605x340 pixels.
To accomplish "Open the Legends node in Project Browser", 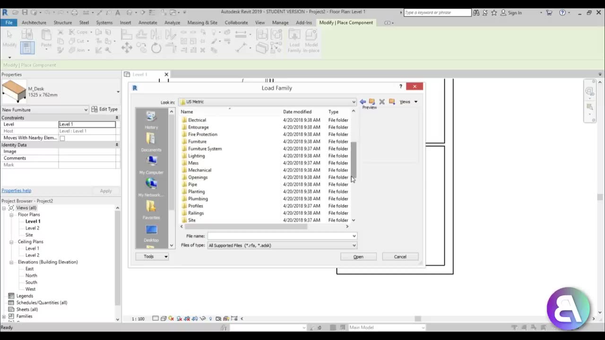I will pyautogui.click(x=25, y=296).
